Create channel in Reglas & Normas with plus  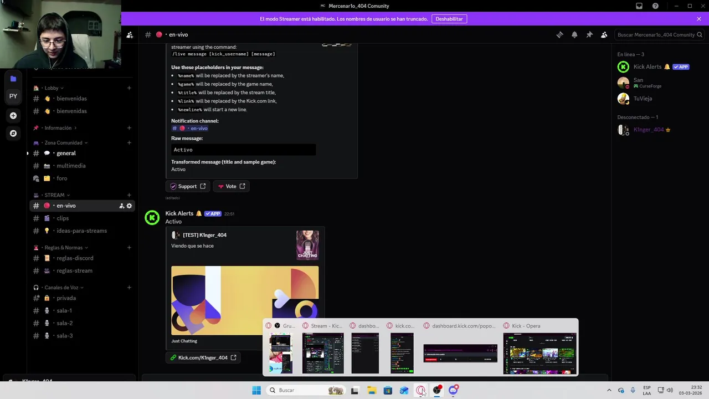coord(129,248)
